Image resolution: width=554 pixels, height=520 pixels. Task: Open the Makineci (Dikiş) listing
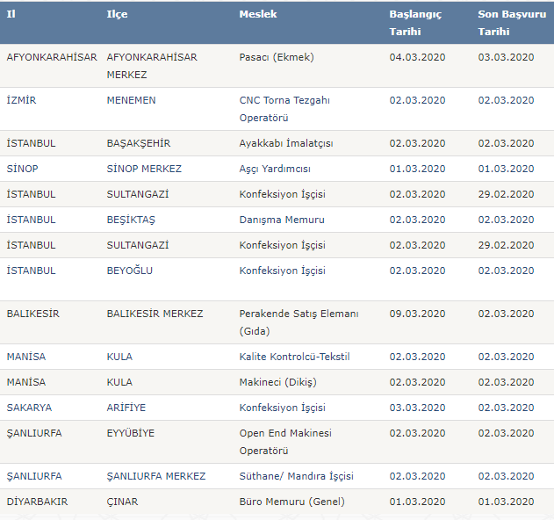[x=277, y=382]
